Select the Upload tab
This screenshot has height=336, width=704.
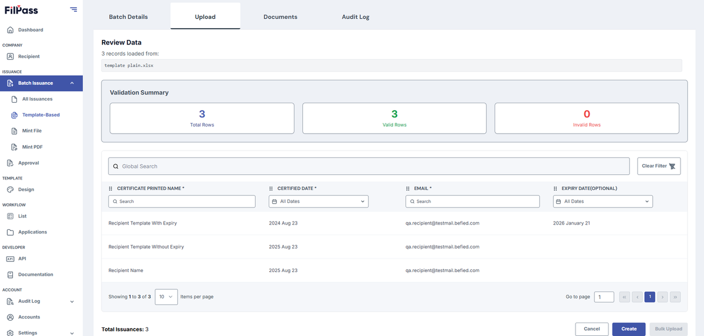click(x=205, y=16)
